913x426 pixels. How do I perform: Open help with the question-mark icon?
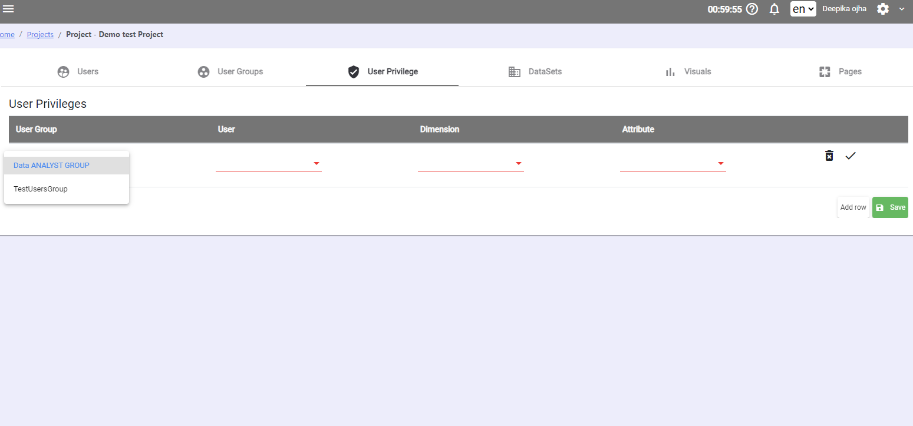752,9
